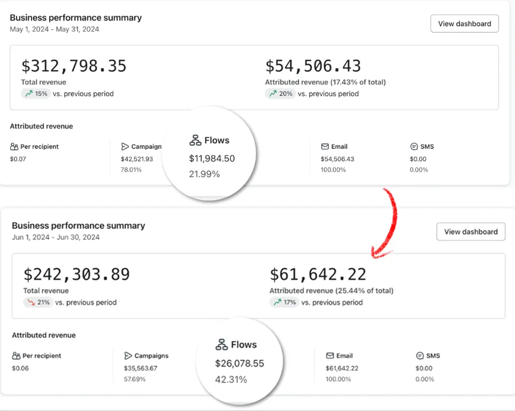Click the green 15% trend badge
The width and height of the screenshot is (515, 411).
tap(36, 94)
